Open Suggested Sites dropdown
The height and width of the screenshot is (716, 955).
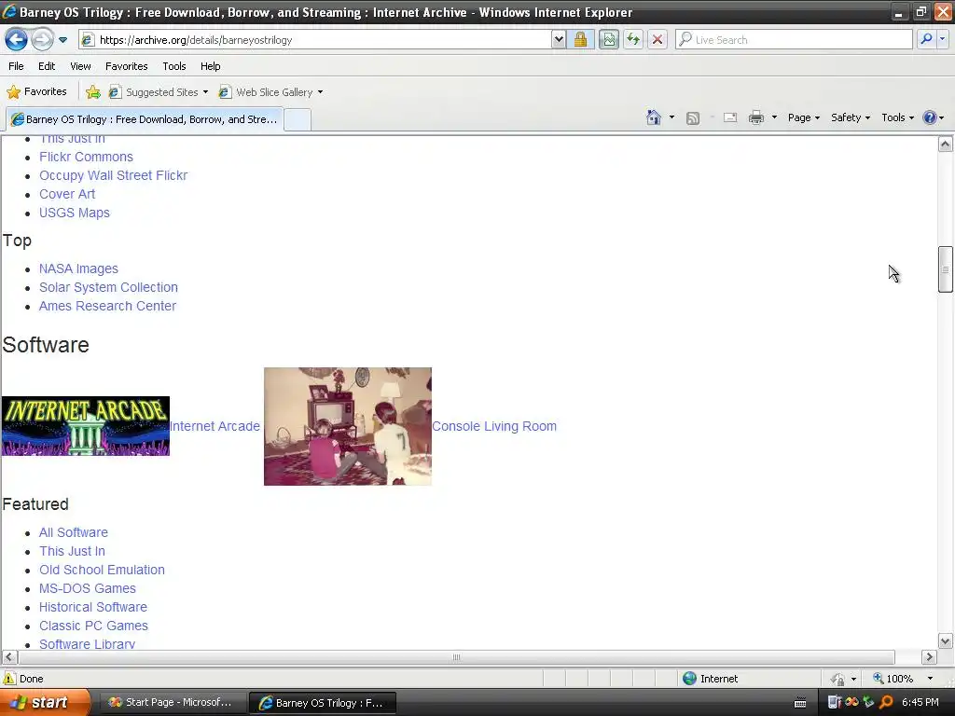[159, 92]
